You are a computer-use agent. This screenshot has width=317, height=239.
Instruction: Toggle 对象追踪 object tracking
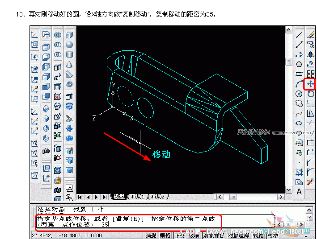tap(239, 235)
